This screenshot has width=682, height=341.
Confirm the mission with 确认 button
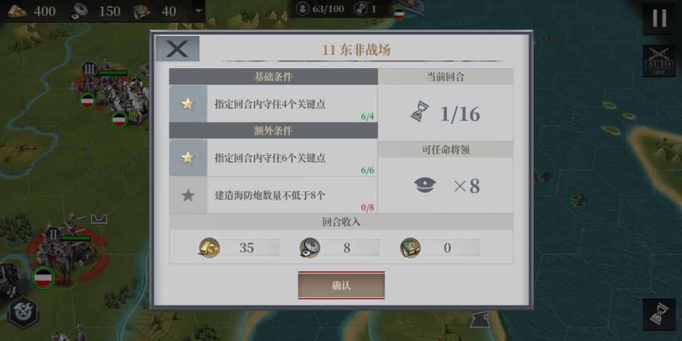coord(342,286)
